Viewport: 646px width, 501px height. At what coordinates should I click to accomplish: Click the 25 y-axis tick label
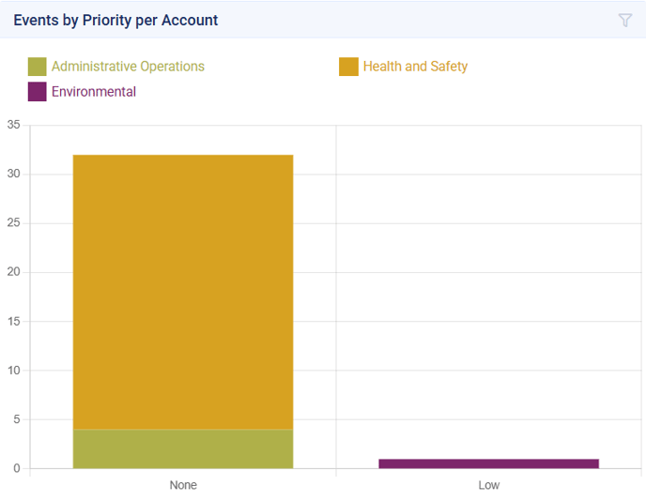(x=13, y=223)
